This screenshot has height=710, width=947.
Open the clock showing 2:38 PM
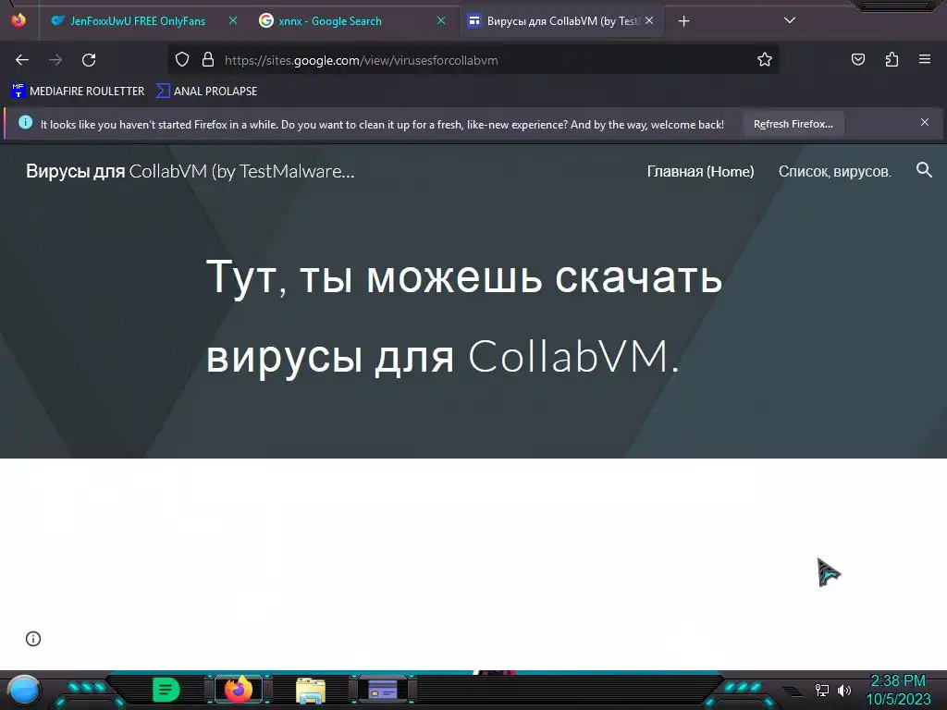tap(898, 690)
